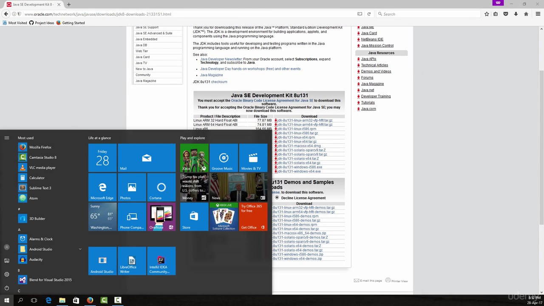The image size is (544, 306).
Task: Open Atom editor from Start list
Action: click(x=33, y=198)
